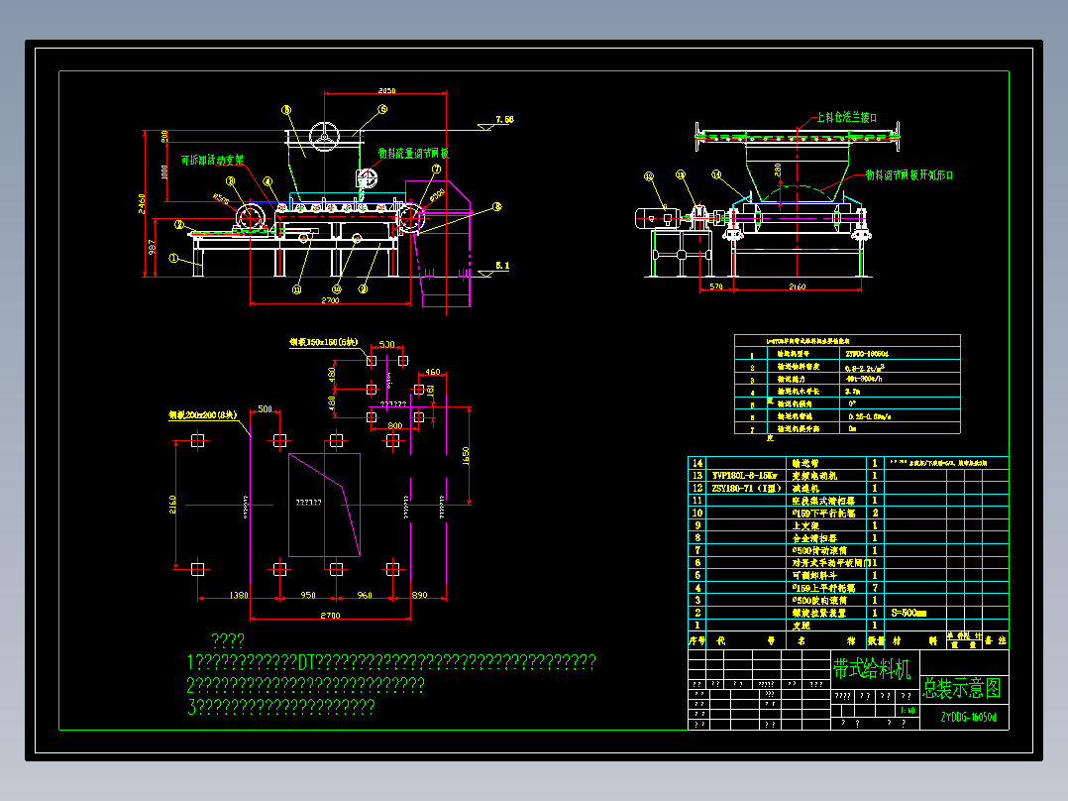This screenshot has width=1068, height=801.
Task: Pick the green label 物料流量调节闸板
Action: tap(413, 154)
